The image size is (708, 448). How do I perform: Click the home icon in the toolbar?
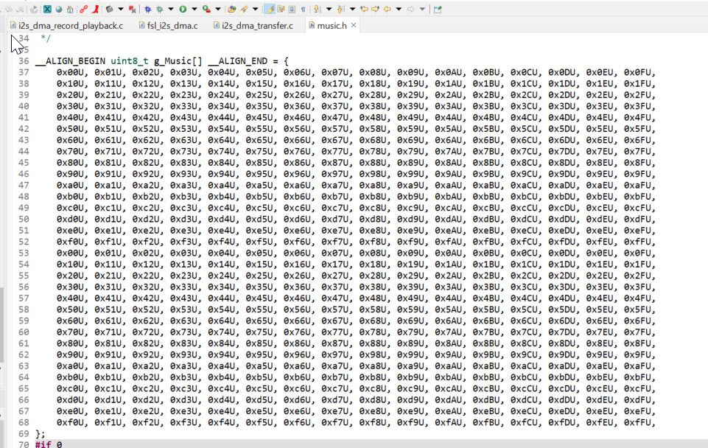click(70, 9)
